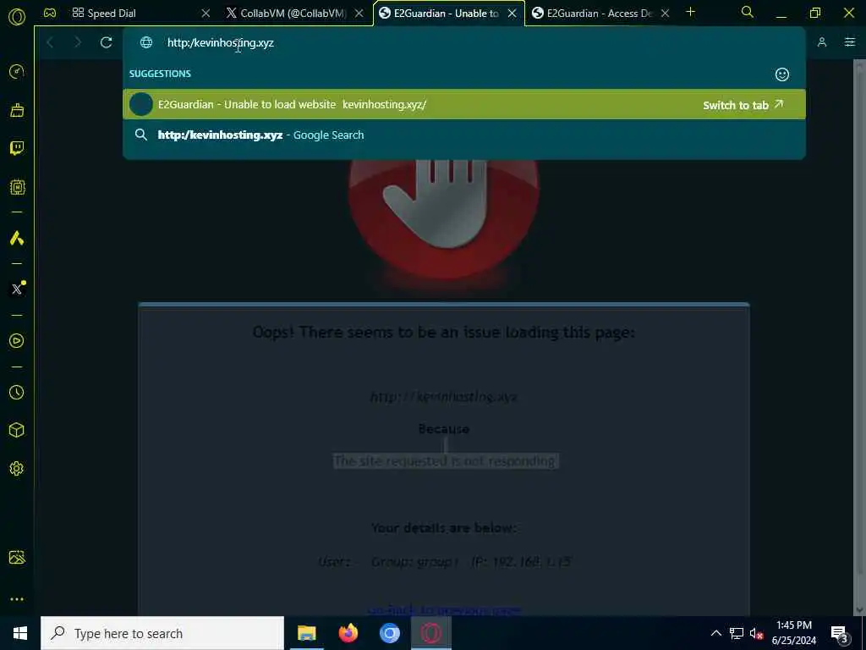Open Twitch in the sidebar
866x650 pixels.
(x=17, y=148)
